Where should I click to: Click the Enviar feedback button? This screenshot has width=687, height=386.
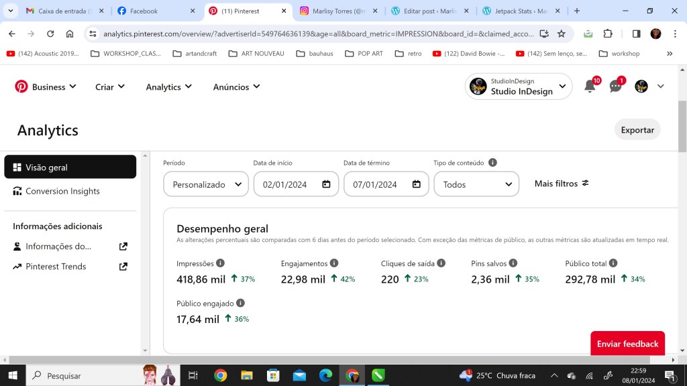pos(627,344)
